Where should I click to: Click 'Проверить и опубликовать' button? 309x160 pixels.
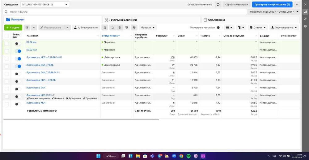coord(272,5)
